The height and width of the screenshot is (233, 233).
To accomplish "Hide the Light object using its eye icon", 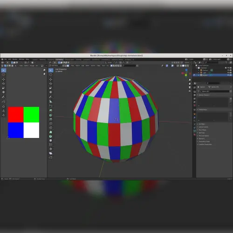I will 228,73.
